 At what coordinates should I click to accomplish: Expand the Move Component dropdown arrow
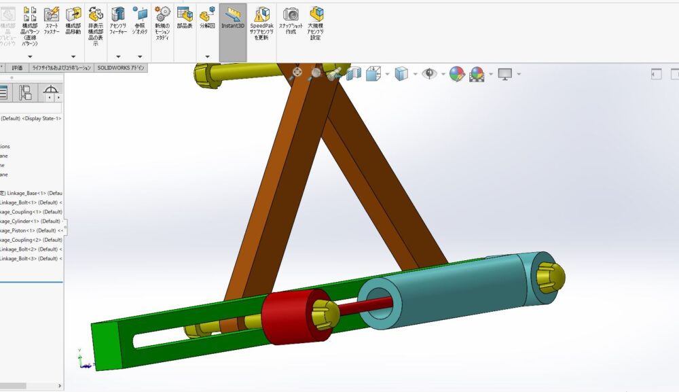pyautogui.click(x=73, y=56)
